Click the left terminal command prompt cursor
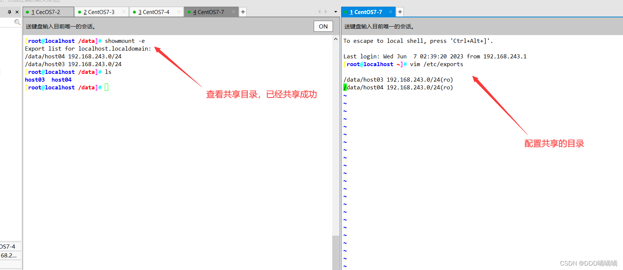 107,88
